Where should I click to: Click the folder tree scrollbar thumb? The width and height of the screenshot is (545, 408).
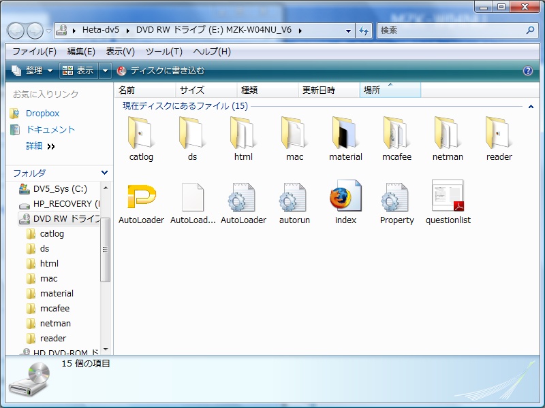[106, 250]
